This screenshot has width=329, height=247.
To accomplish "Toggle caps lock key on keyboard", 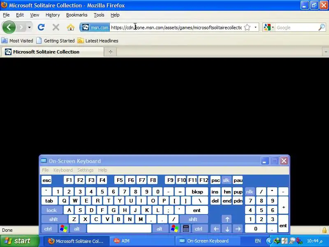I will pyautogui.click(x=52, y=210).
